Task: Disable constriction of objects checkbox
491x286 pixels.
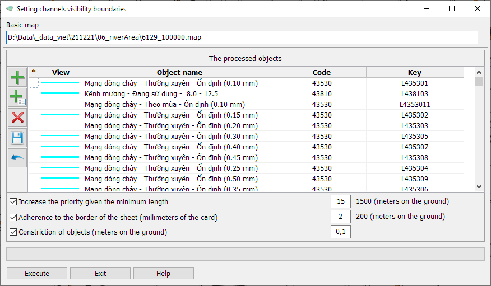Action: click(x=13, y=232)
